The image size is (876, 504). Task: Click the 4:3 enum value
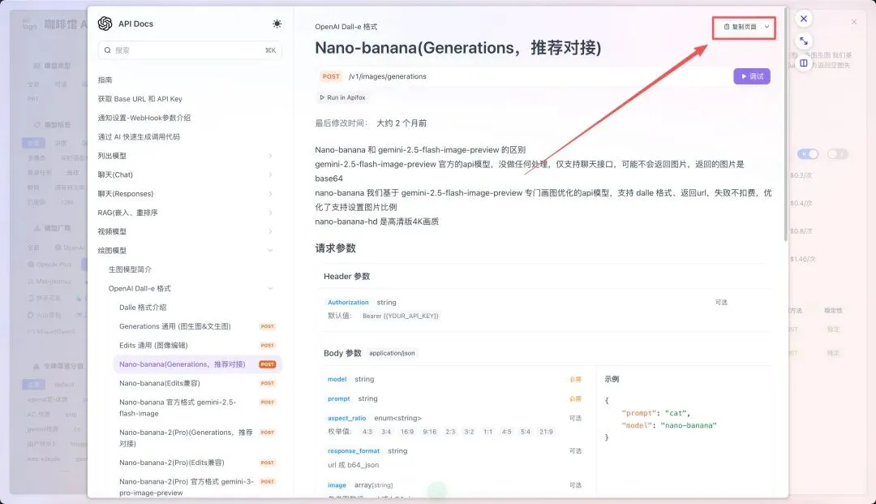[x=367, y=432]
